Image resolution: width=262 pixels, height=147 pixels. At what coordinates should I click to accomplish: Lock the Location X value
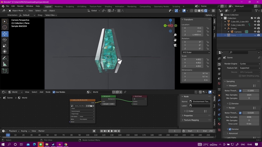[207, 28]
